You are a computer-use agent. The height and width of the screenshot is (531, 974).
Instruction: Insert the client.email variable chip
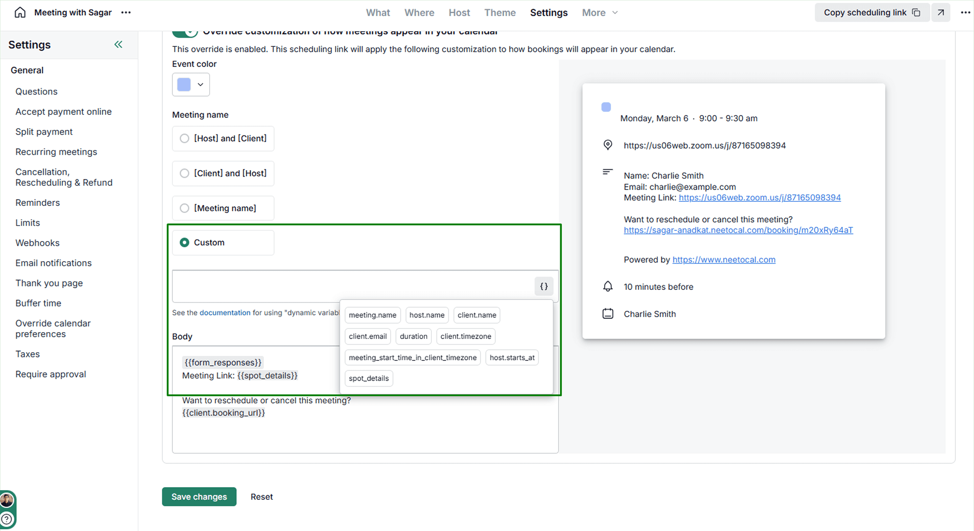coord(368,336)
